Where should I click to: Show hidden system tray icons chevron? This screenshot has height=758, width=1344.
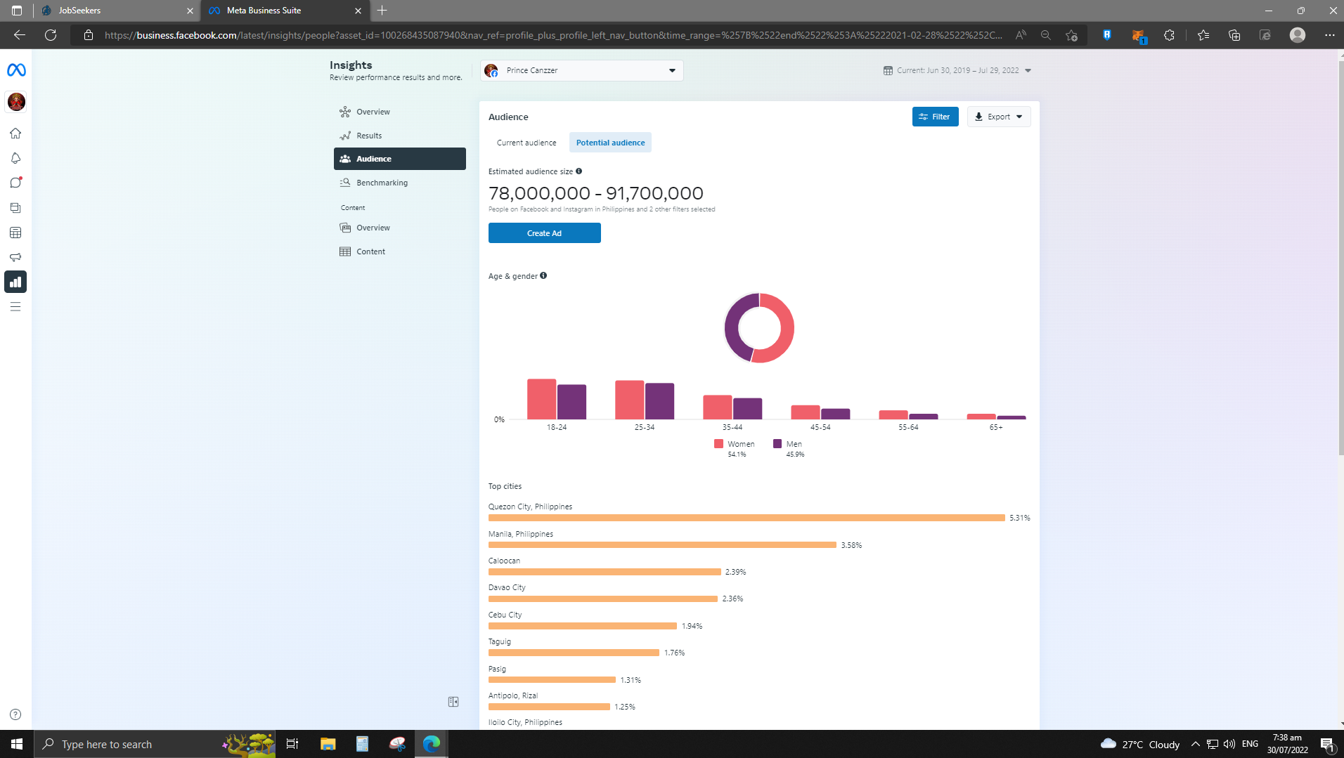tap(1195, 744)
